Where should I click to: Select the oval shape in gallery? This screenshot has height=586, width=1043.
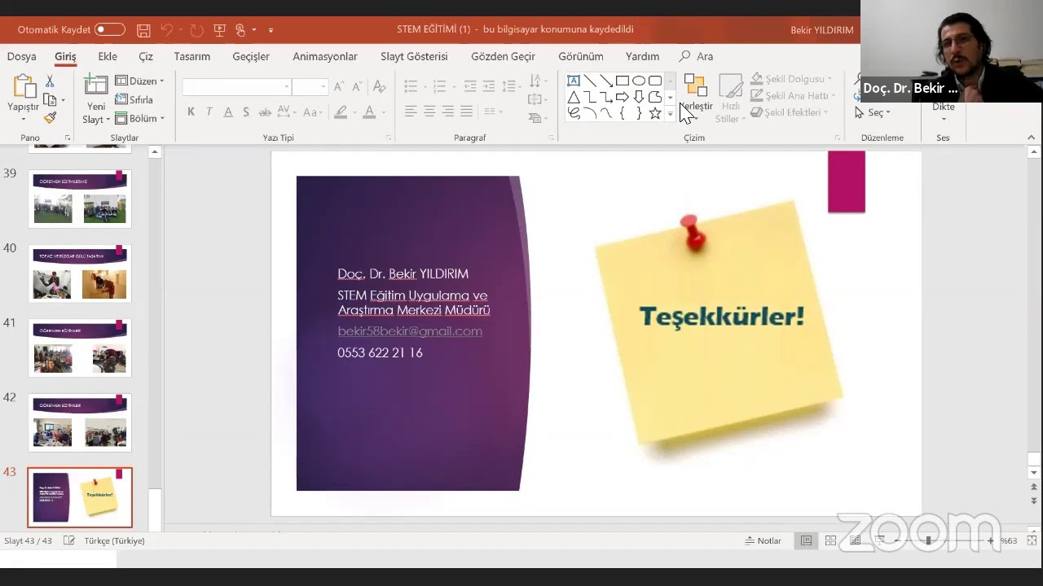click(x=639, y=81)
